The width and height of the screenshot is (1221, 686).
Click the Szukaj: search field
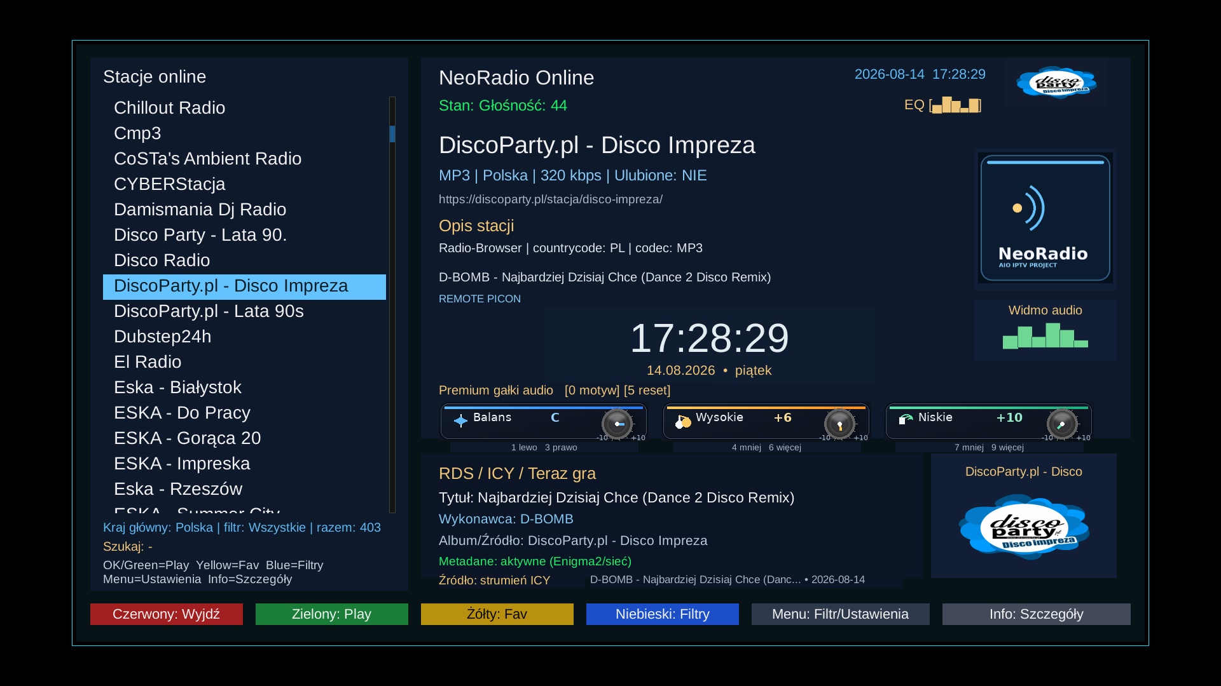[x=128, y=546]
